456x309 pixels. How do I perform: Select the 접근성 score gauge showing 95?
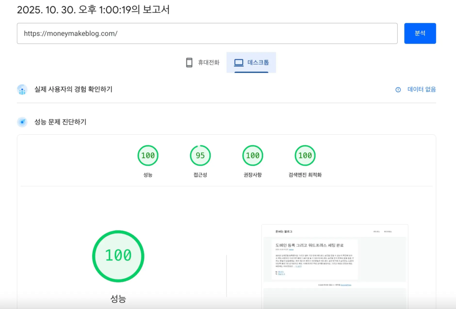[x=200, y=155]
